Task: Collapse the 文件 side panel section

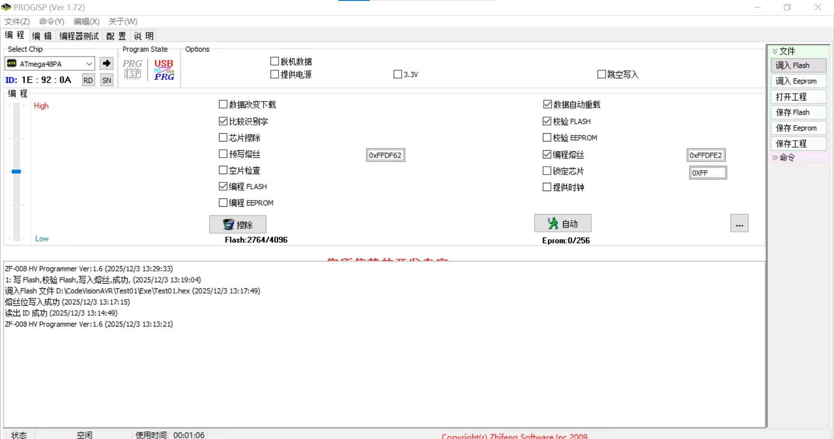Action: (x=775, y=51)
